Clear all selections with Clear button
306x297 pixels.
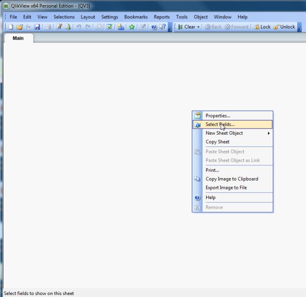tap(187, 27)
